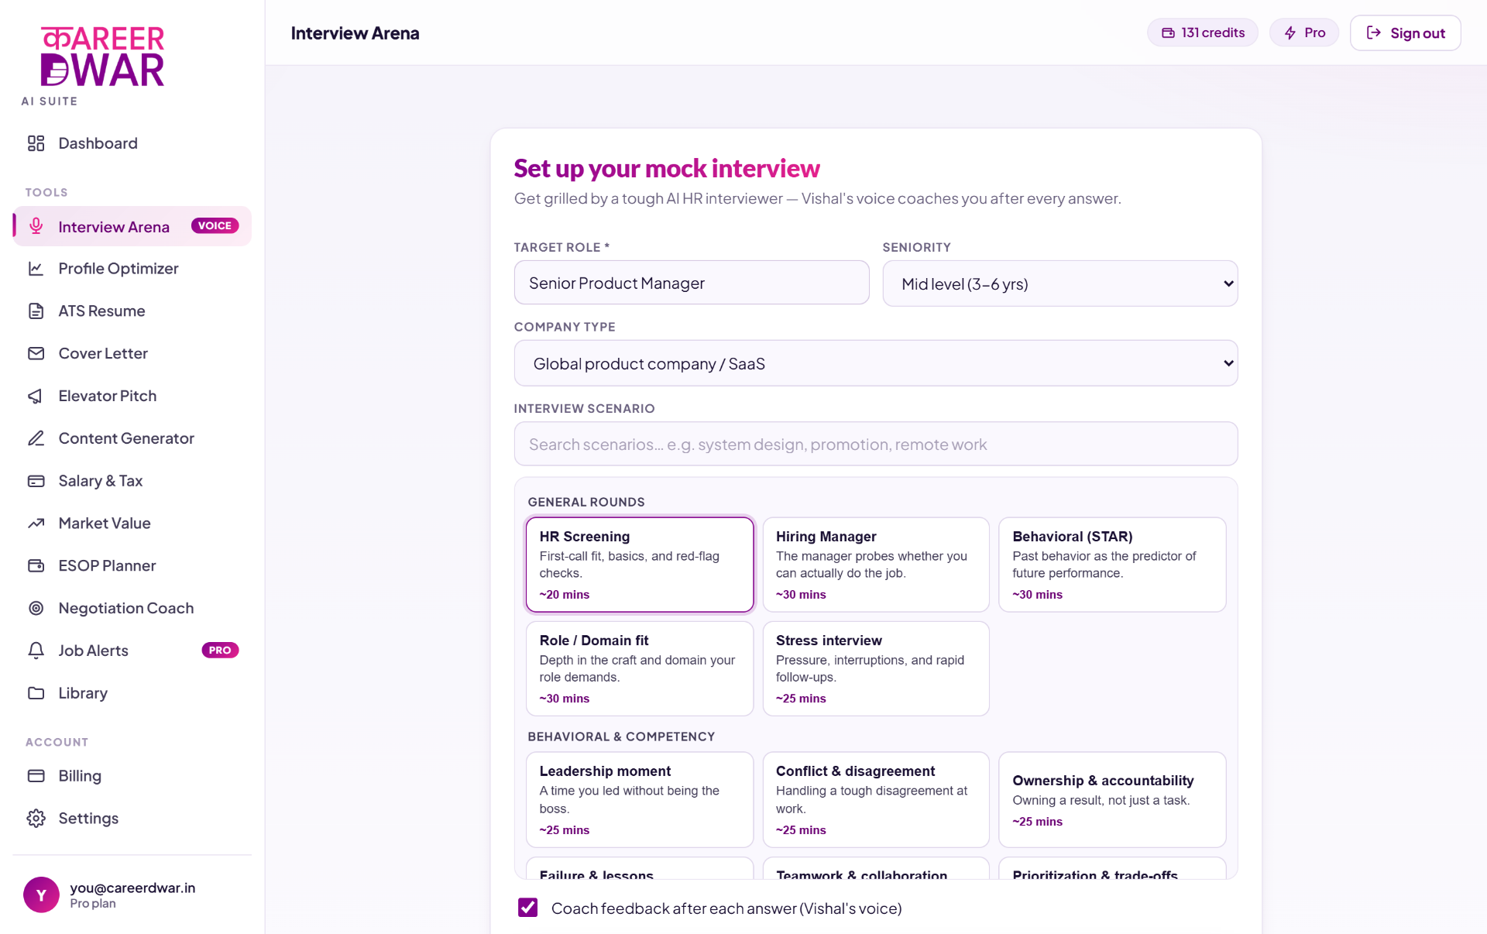
Task: Click the Interview Arena microphone icon
Action: (36, 226)
